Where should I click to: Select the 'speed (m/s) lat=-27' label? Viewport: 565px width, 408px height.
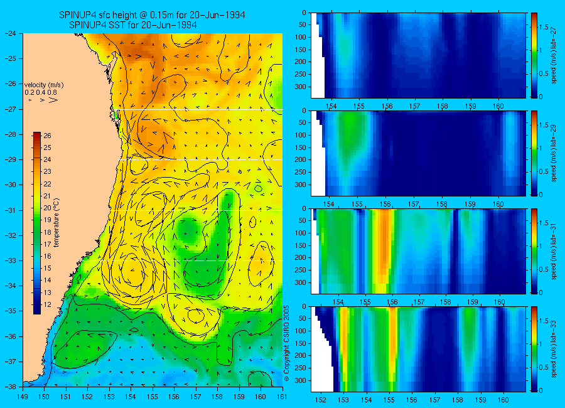click(554, 55)
